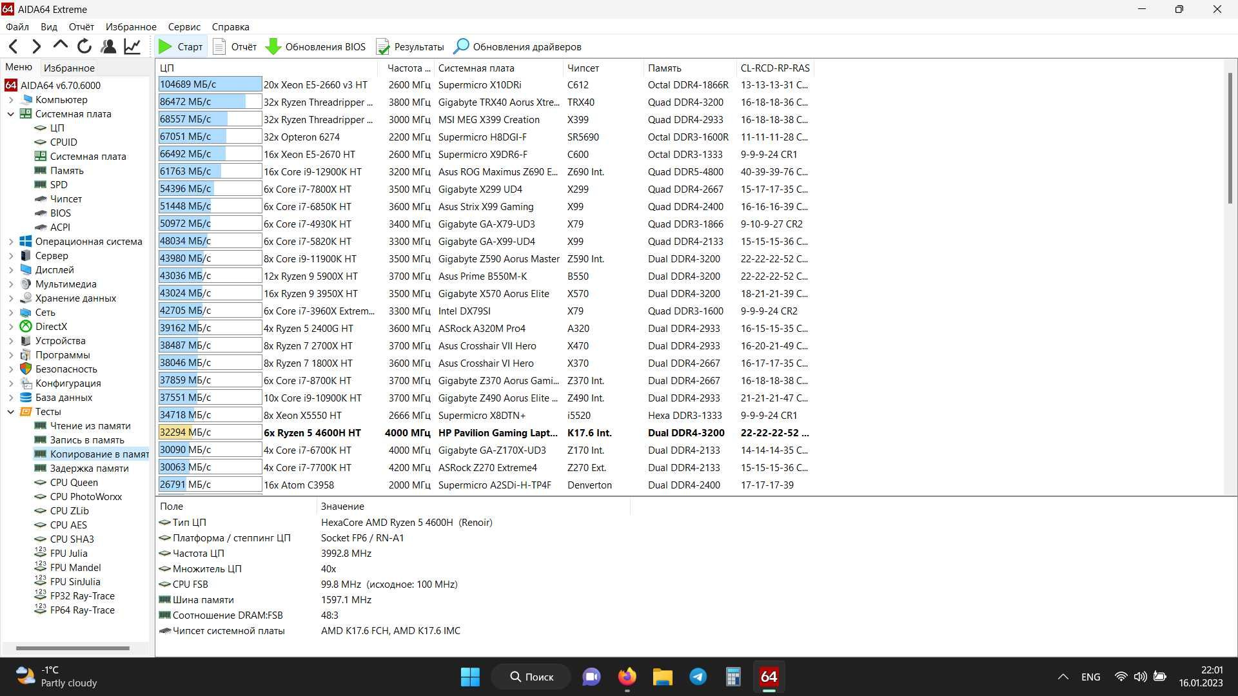Open the Сервис menu
This screenshot has width=1238, height=696.
click(184, 27)
